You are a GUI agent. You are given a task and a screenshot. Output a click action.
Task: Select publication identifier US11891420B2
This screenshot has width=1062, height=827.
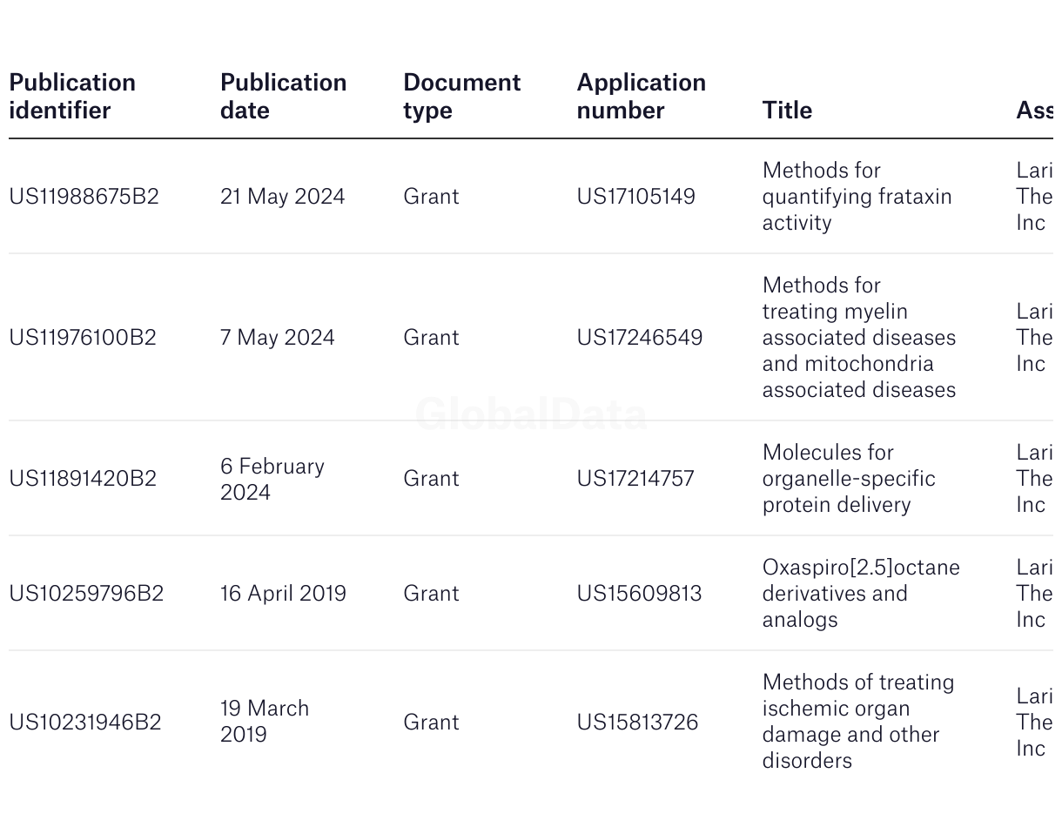83,479
